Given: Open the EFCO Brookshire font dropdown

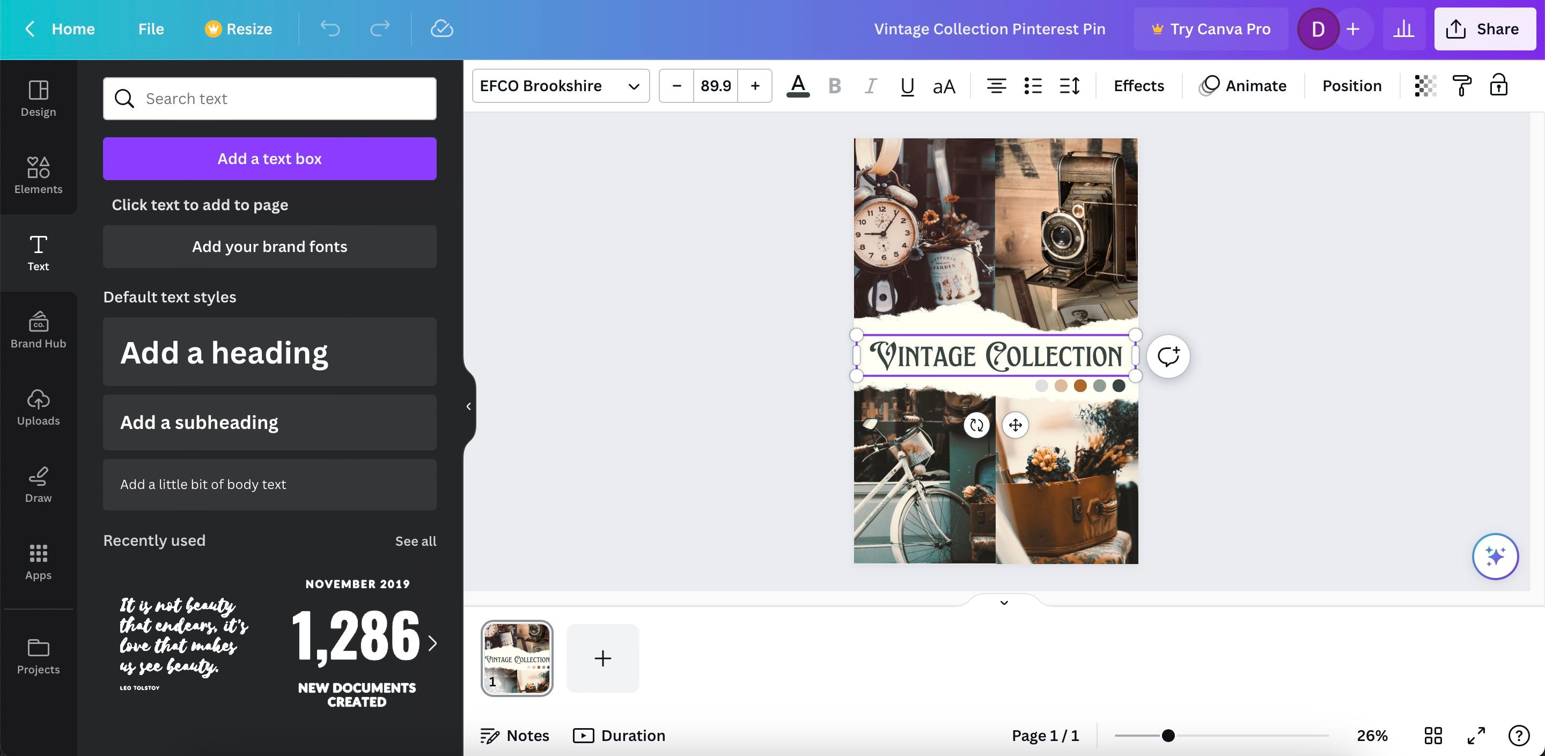Looking at the screenshot, I should click(x=560, y=86).
